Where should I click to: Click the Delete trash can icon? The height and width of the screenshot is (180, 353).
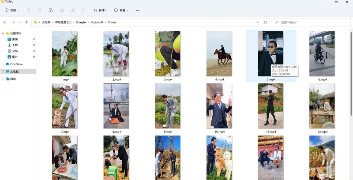(84, 10)
